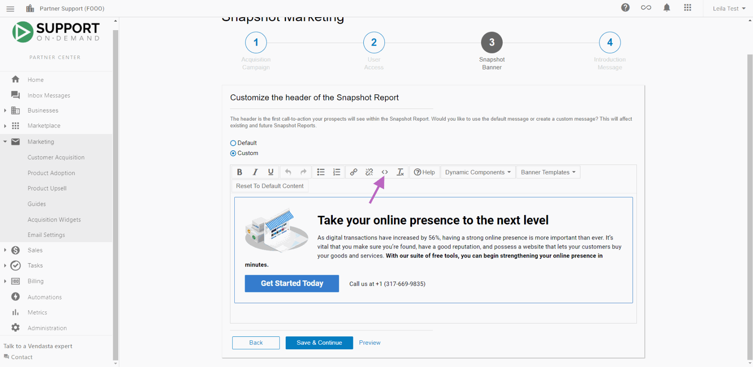
Task: Apply italic formatting in the editor
Action: 255,172
